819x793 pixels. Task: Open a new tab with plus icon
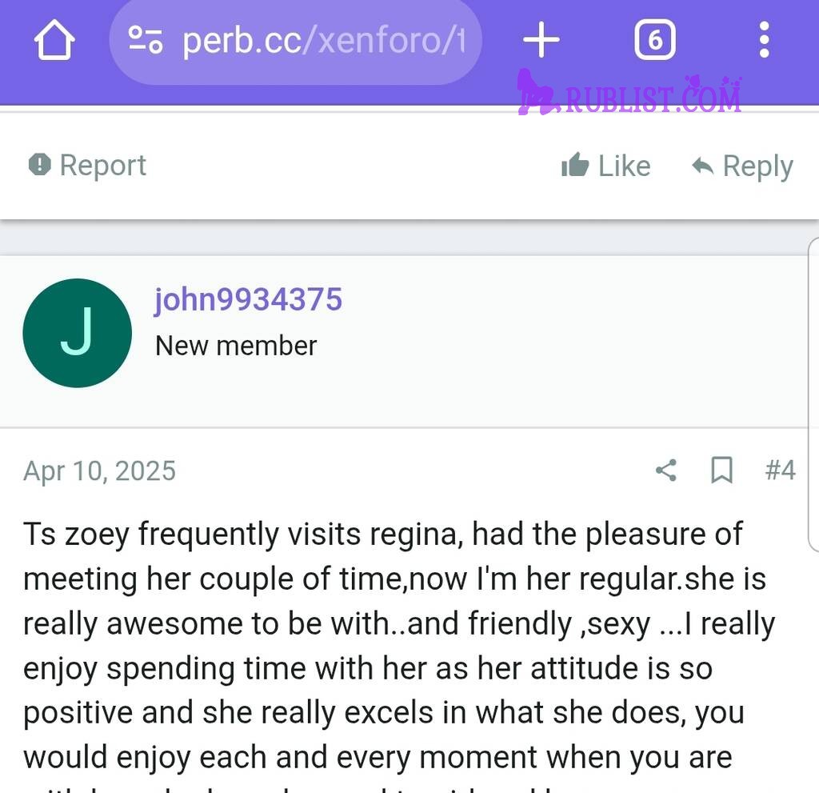(x=541, y=40)
